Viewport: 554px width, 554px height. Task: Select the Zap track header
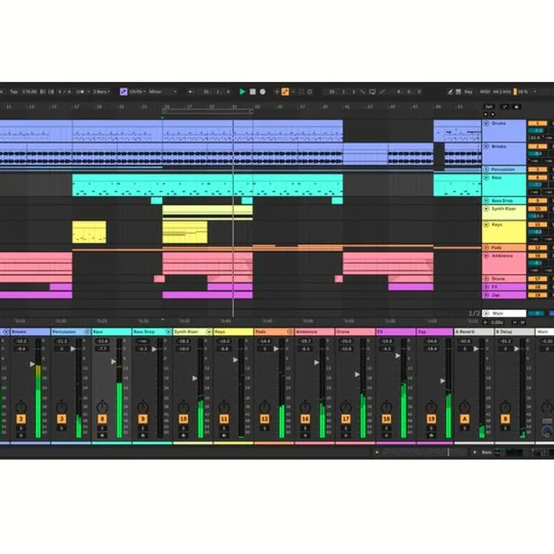coord(504,295)
